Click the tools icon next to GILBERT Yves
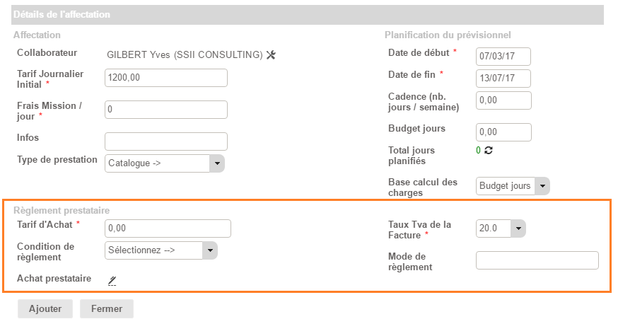This screenshot has height=324, width=618. (x=271, y=54)
